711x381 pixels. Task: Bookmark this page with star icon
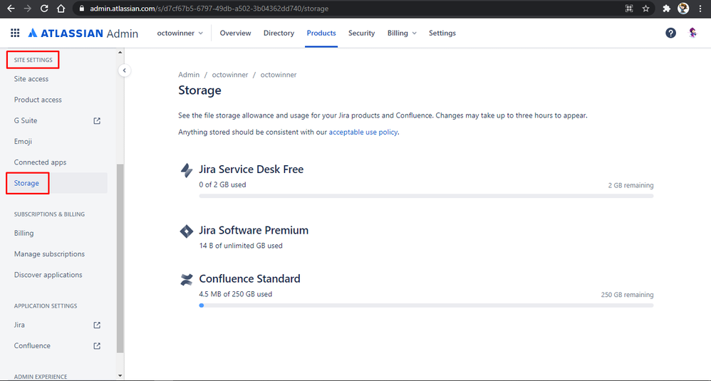[x=645, y=9]
